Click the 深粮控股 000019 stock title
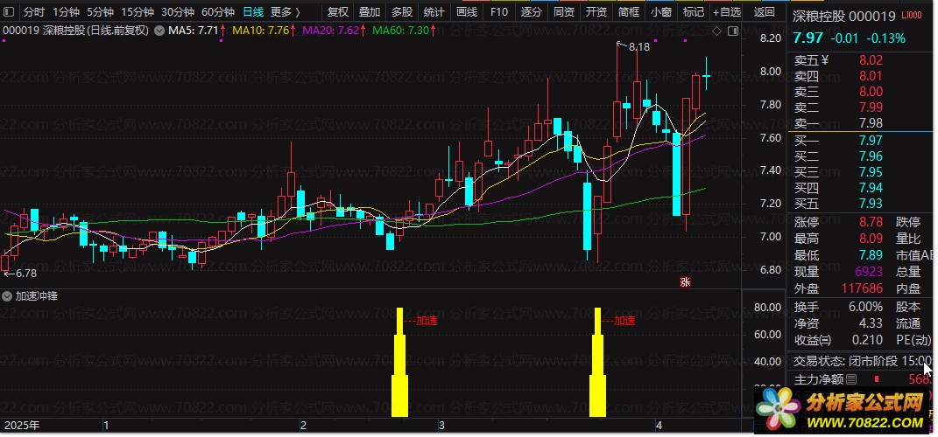This screenshot has height=437, width=938. pos(844,16)
